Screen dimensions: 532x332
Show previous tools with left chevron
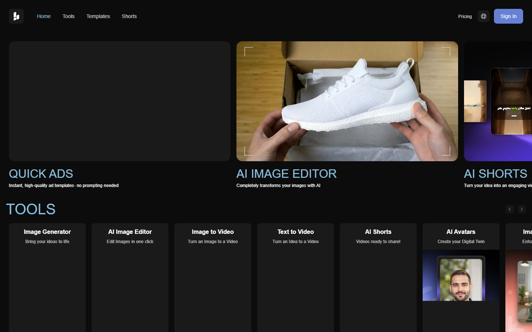pyautogui.click(x=510, y=209)
